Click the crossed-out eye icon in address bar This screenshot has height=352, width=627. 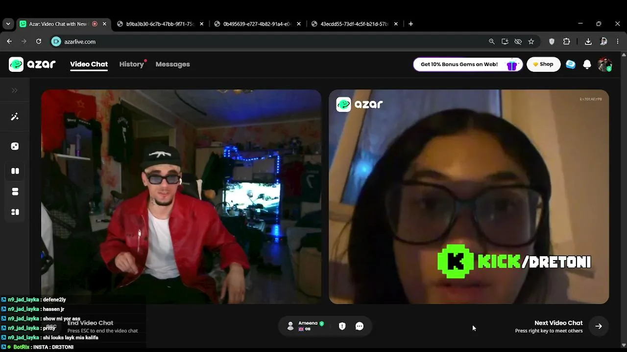pos(518,42)
